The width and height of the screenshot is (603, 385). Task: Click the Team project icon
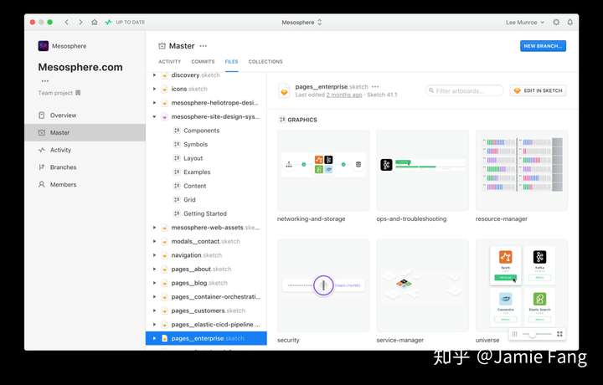pos(78,93)
